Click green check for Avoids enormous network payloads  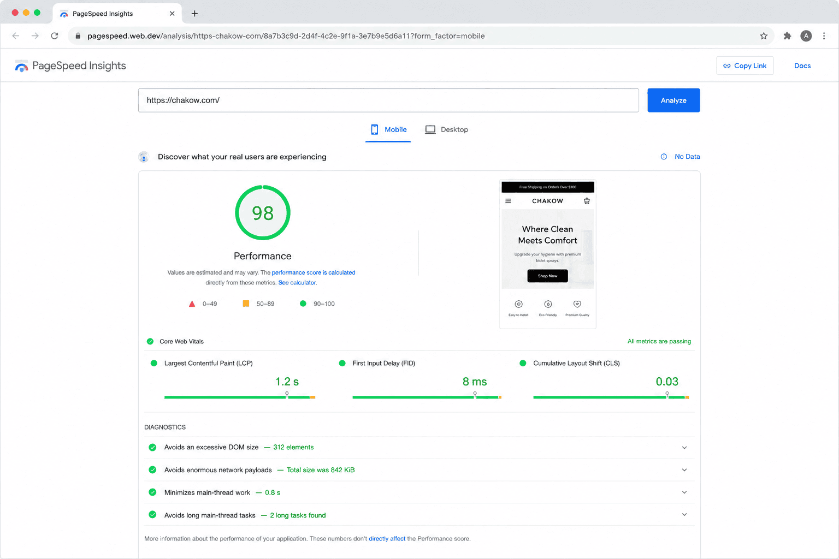(152, 470)
